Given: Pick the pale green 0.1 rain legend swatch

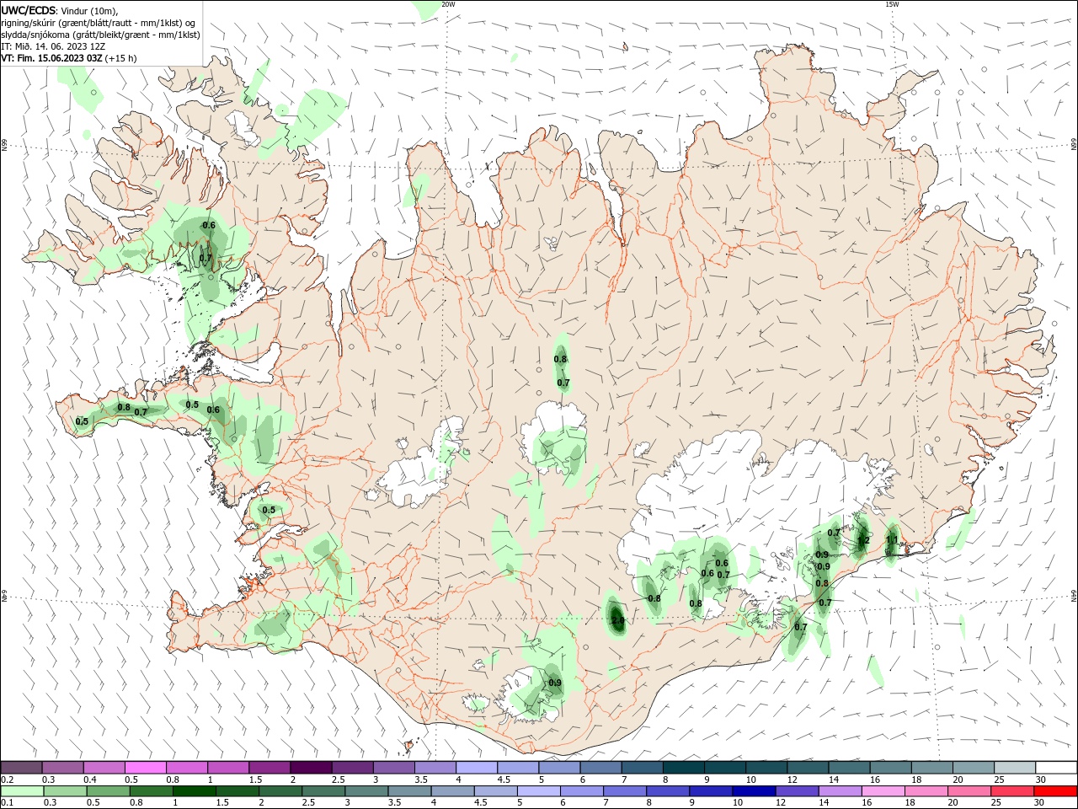Looking at the screenshot, I should 22,791.
